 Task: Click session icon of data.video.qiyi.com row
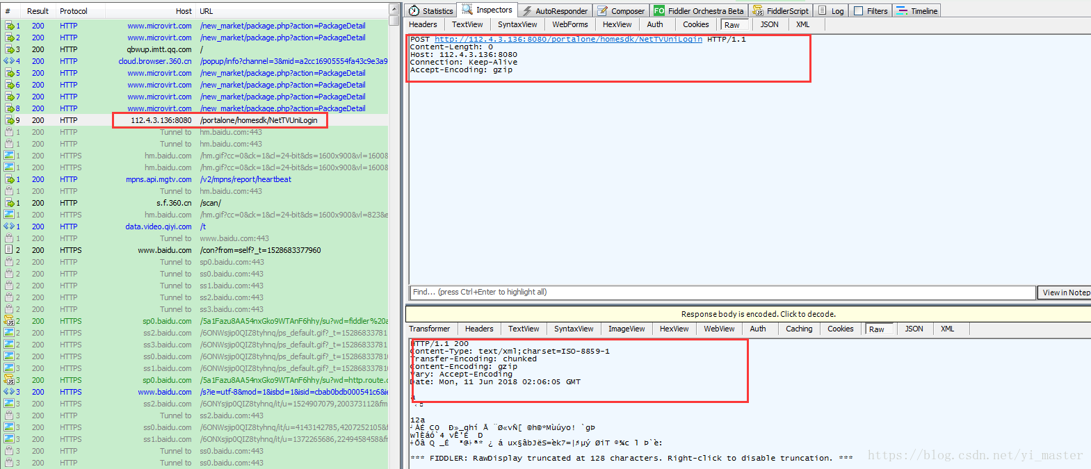[x=10, y=227]
